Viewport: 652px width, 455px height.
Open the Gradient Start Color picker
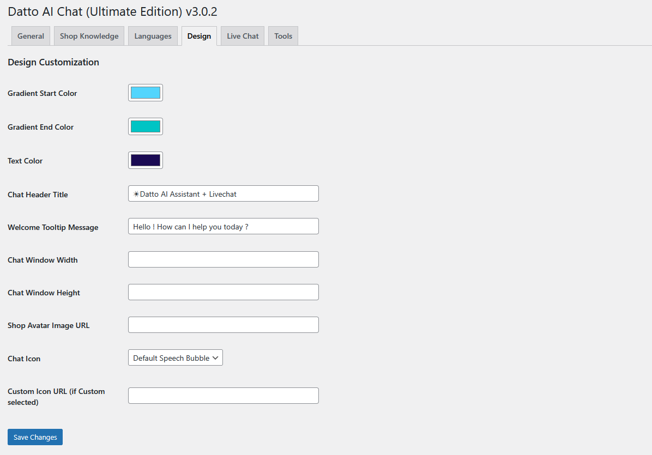coord(146,93)
